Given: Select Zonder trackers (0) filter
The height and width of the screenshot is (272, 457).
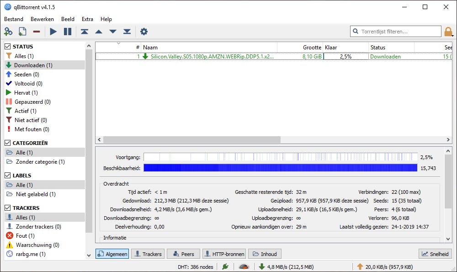Looking at the screenshot, I should (x=45, y=227).
